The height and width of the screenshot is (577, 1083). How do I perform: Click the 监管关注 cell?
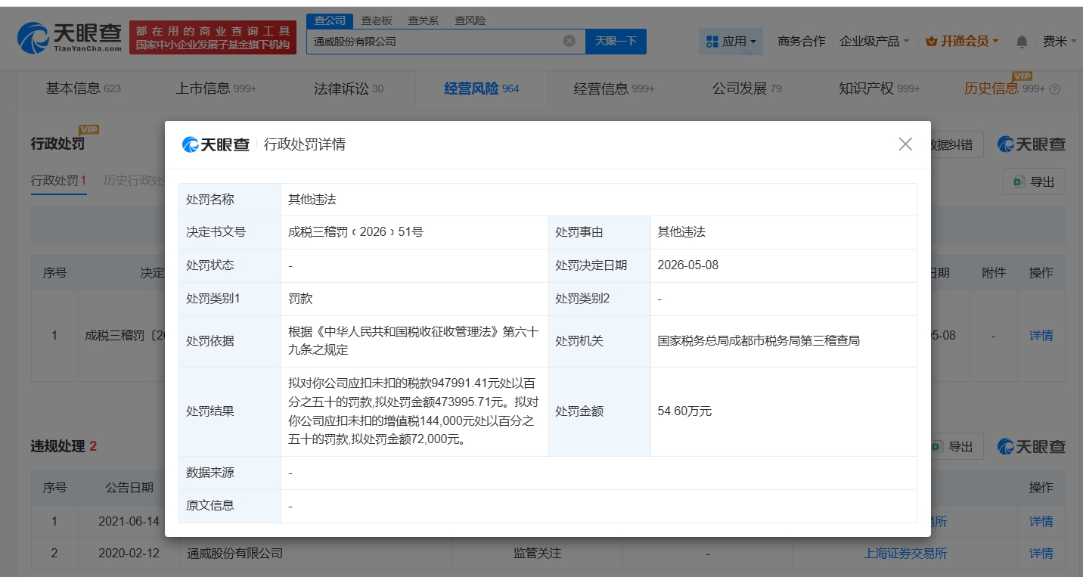[x=537, y=553]
